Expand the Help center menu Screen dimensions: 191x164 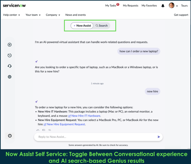point(11,15)
